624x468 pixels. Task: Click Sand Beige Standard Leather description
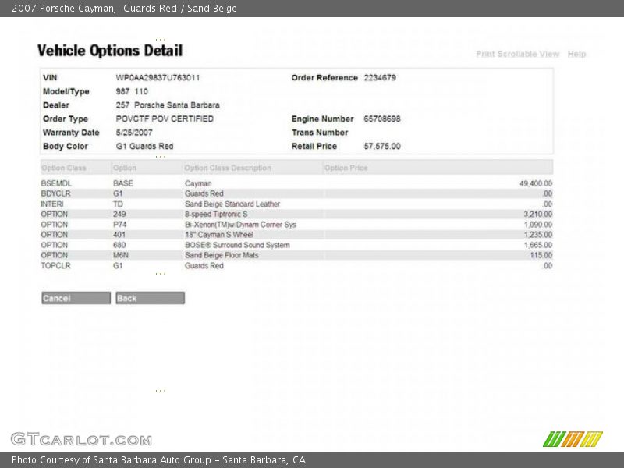(x=232, y=204)
